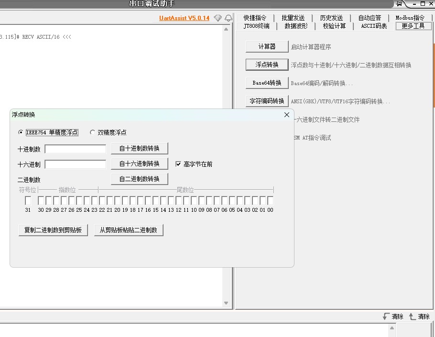435x337 pixels.
Task: Switch to Modbus指令 tab
Action: coord(410,18)
